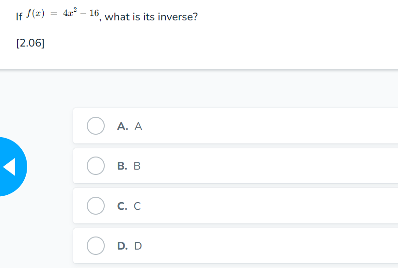Click the bold "A." option letter
The height and width of the screenshot is (268, 398).
click(123, 126)
